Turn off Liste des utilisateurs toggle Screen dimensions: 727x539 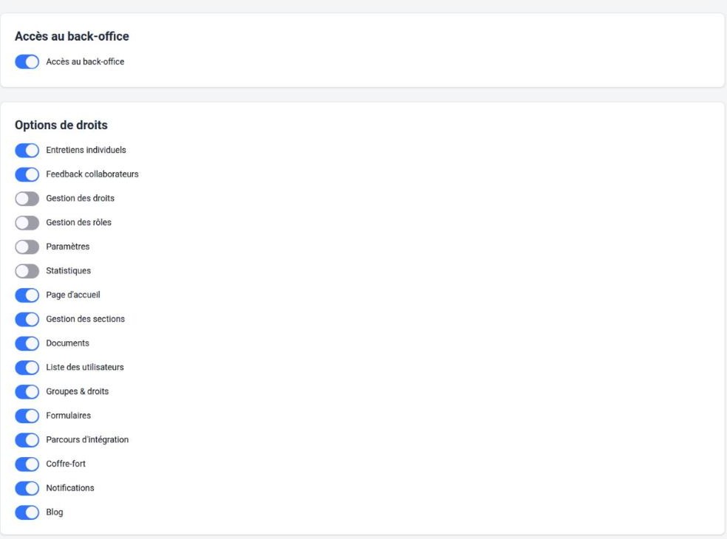point(27,367)
